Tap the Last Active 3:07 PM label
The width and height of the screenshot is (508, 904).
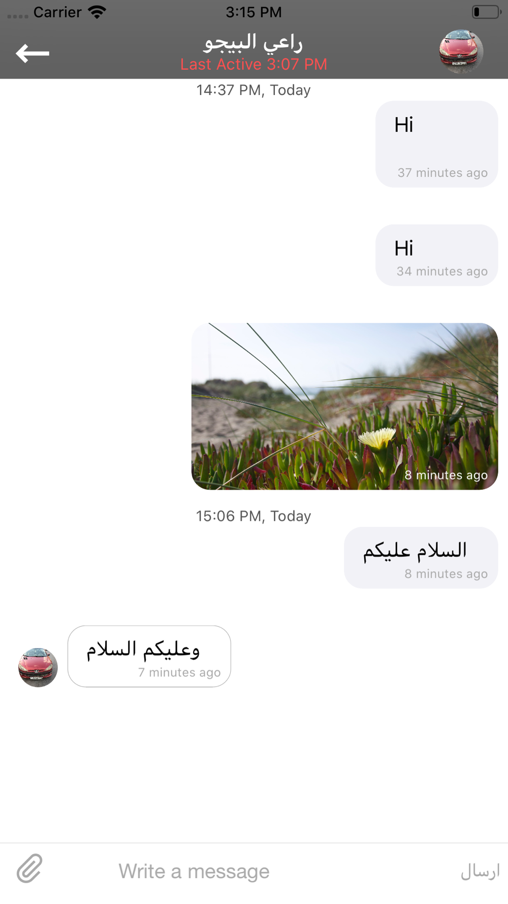[x=253, y=65]
